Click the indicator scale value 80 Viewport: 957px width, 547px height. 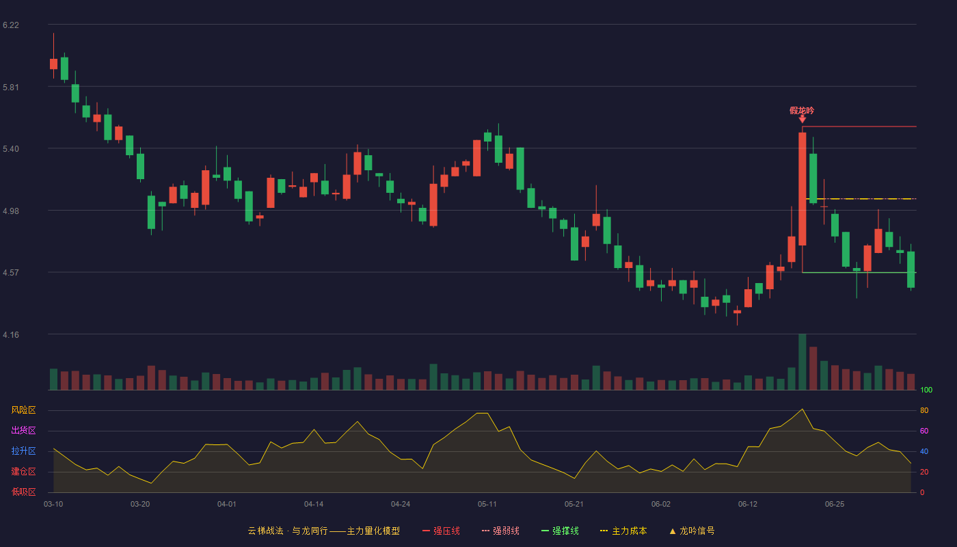click(924, 410)
